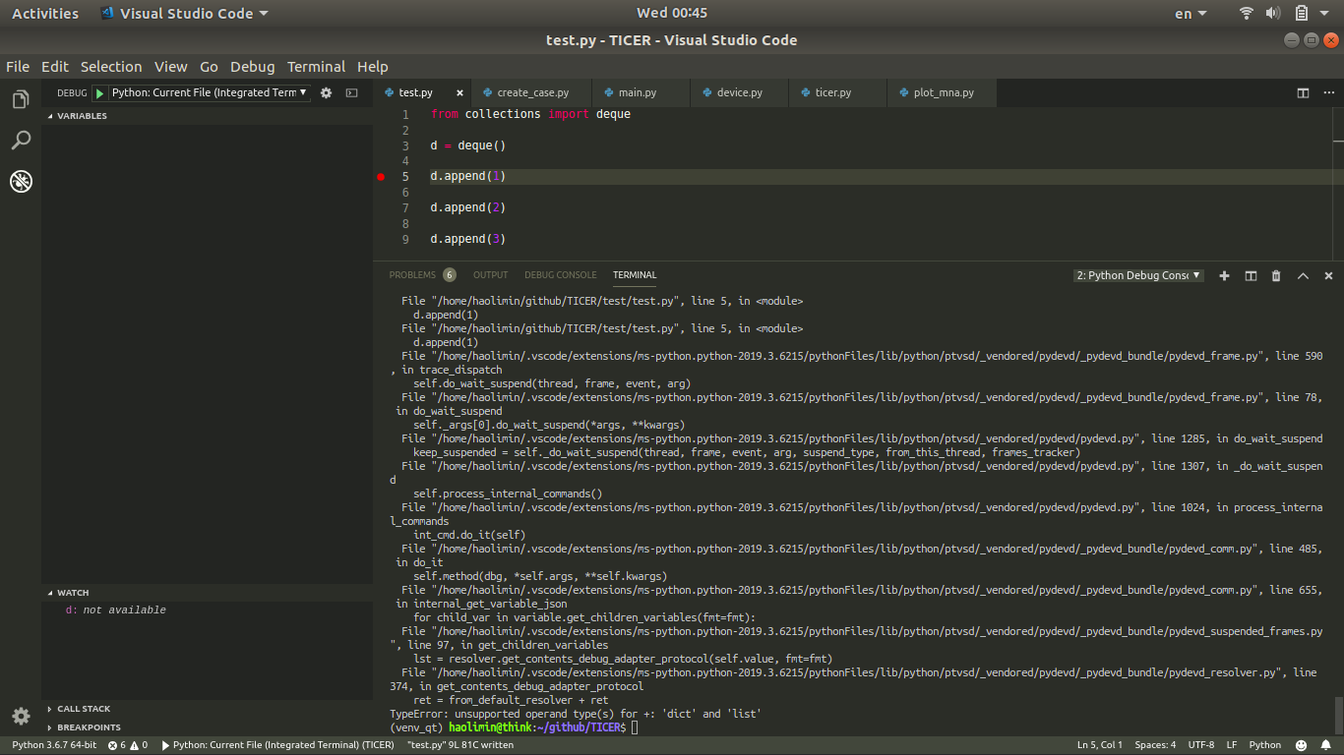
Task: Select the Search icon in activity bar
Action: pyautogui.click(x=21, y=140)
